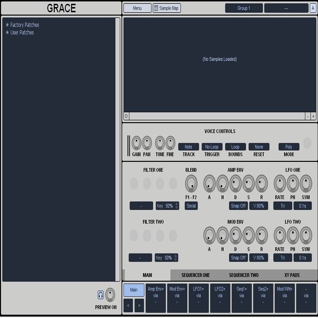Click the LFO Two 0.1s range button
The width and height of the screenshot is (318, 318).
tap(302, 258)
